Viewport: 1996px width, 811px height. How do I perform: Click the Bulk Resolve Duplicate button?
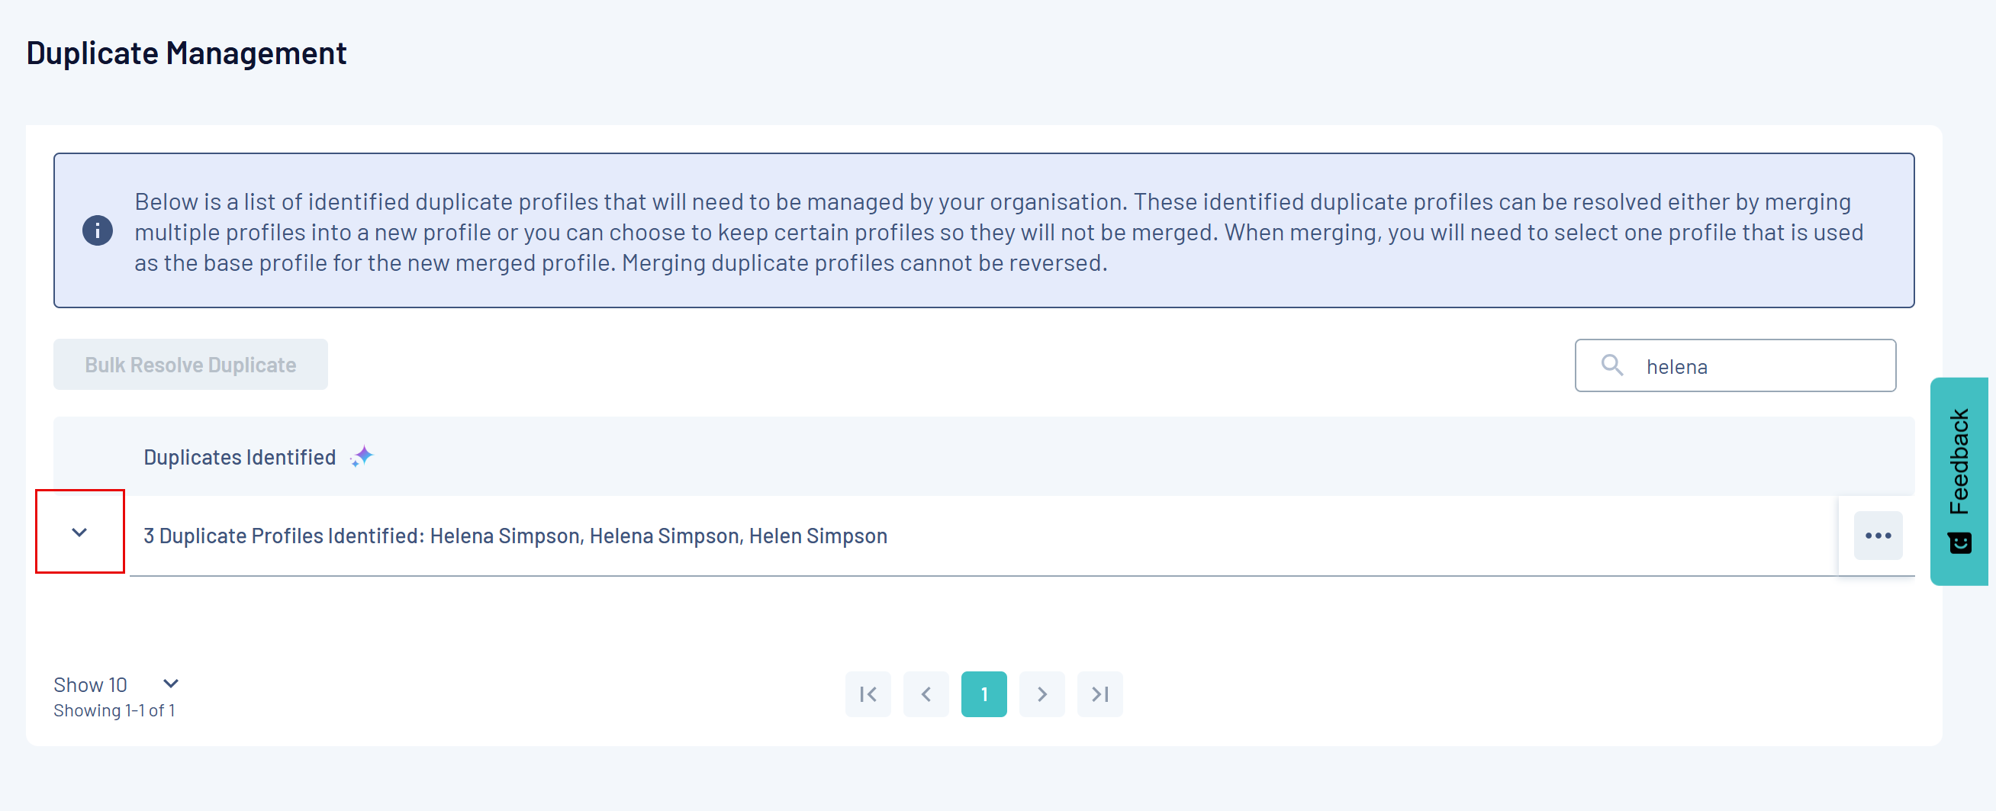(190, 365)
